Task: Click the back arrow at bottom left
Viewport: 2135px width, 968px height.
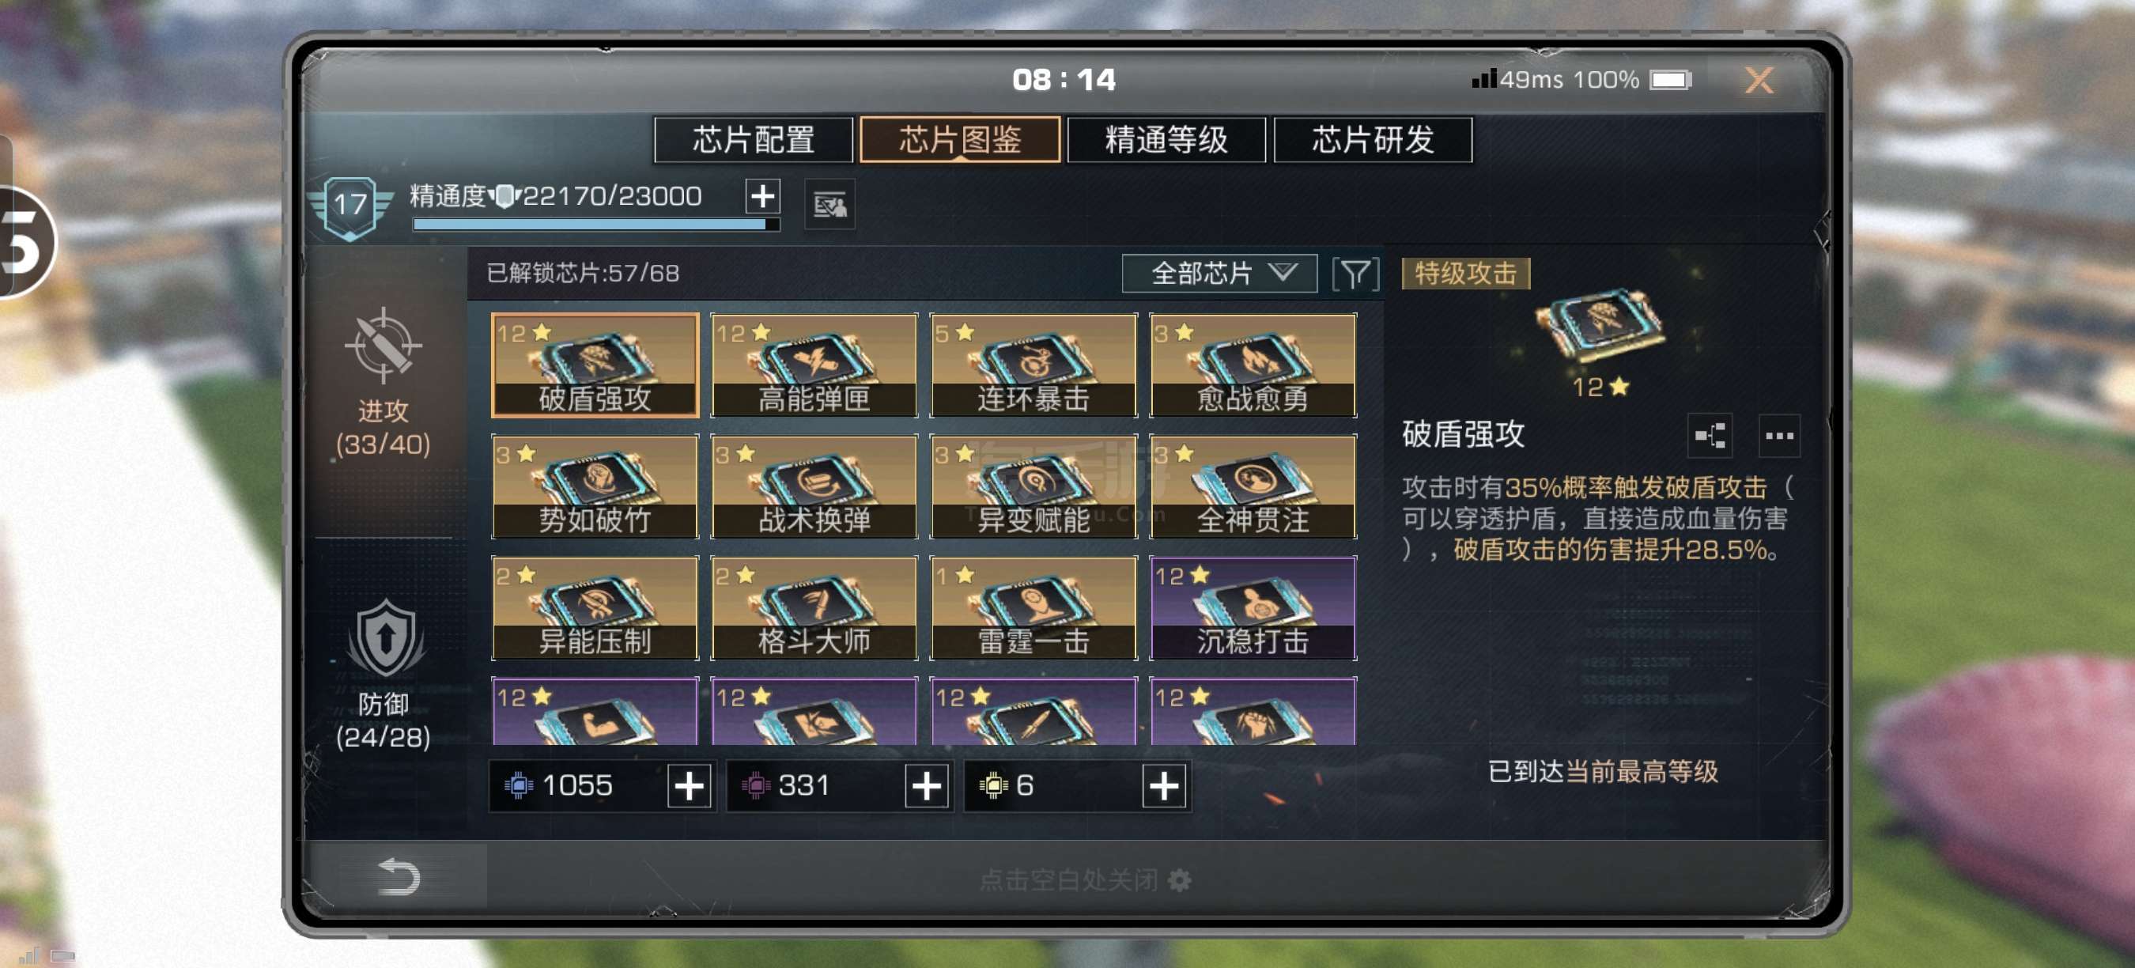Action: point(398,878)
